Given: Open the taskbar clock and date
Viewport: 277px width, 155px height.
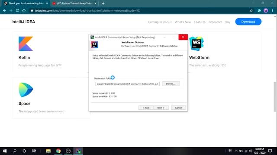Looking at the screenshot, I should [x=259, y=151].
